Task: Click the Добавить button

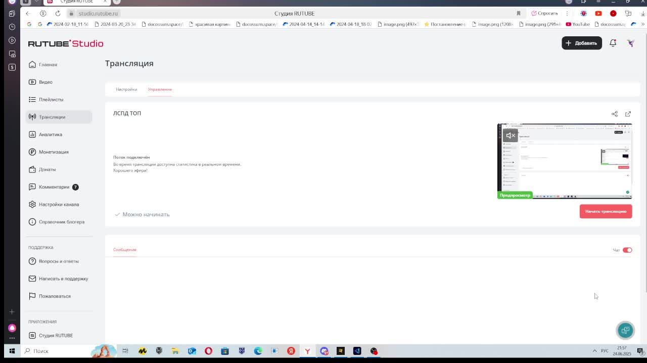Action: [581, 43]
